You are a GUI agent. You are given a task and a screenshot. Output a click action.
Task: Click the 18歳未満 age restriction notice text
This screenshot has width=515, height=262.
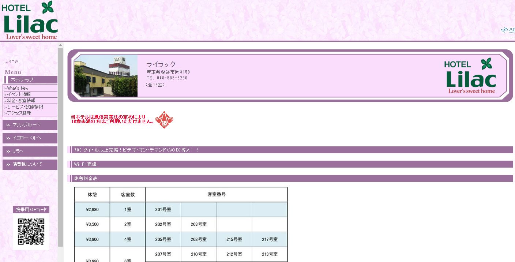pos(112,119)
